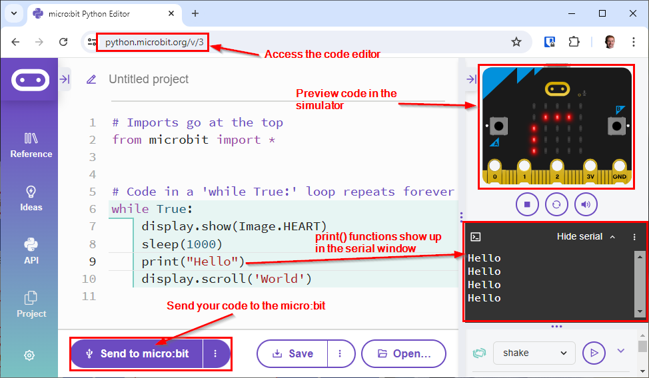The width and height of the screenshot is (649, 378).
Task: Go back in browser
Action: (15, 42)
